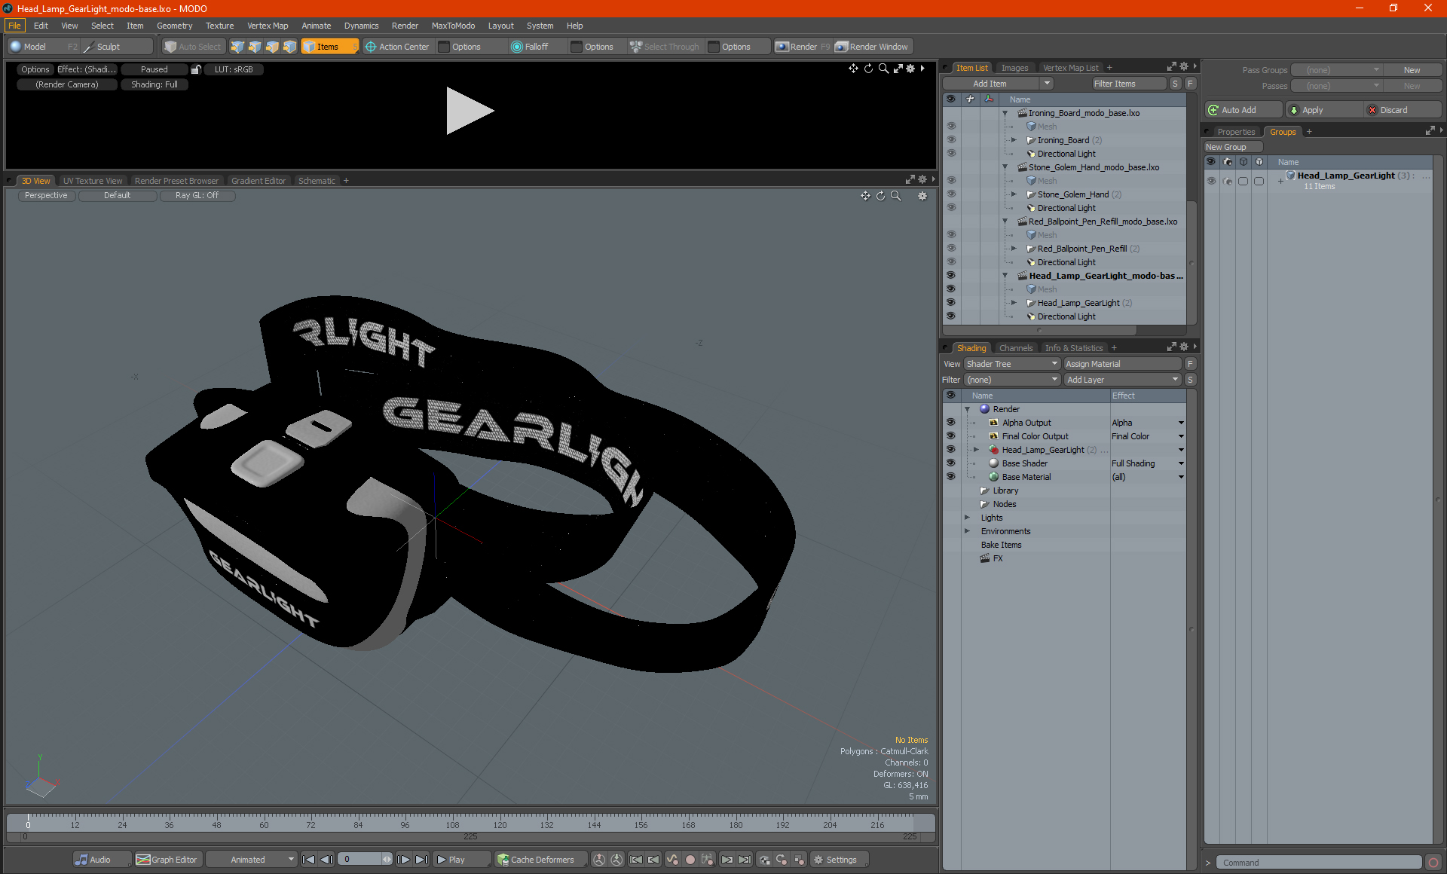Image resolution: width=1447 pixels, height=874 pixels.
Task: Step to previous frame on transport bar
Action: 326,860
